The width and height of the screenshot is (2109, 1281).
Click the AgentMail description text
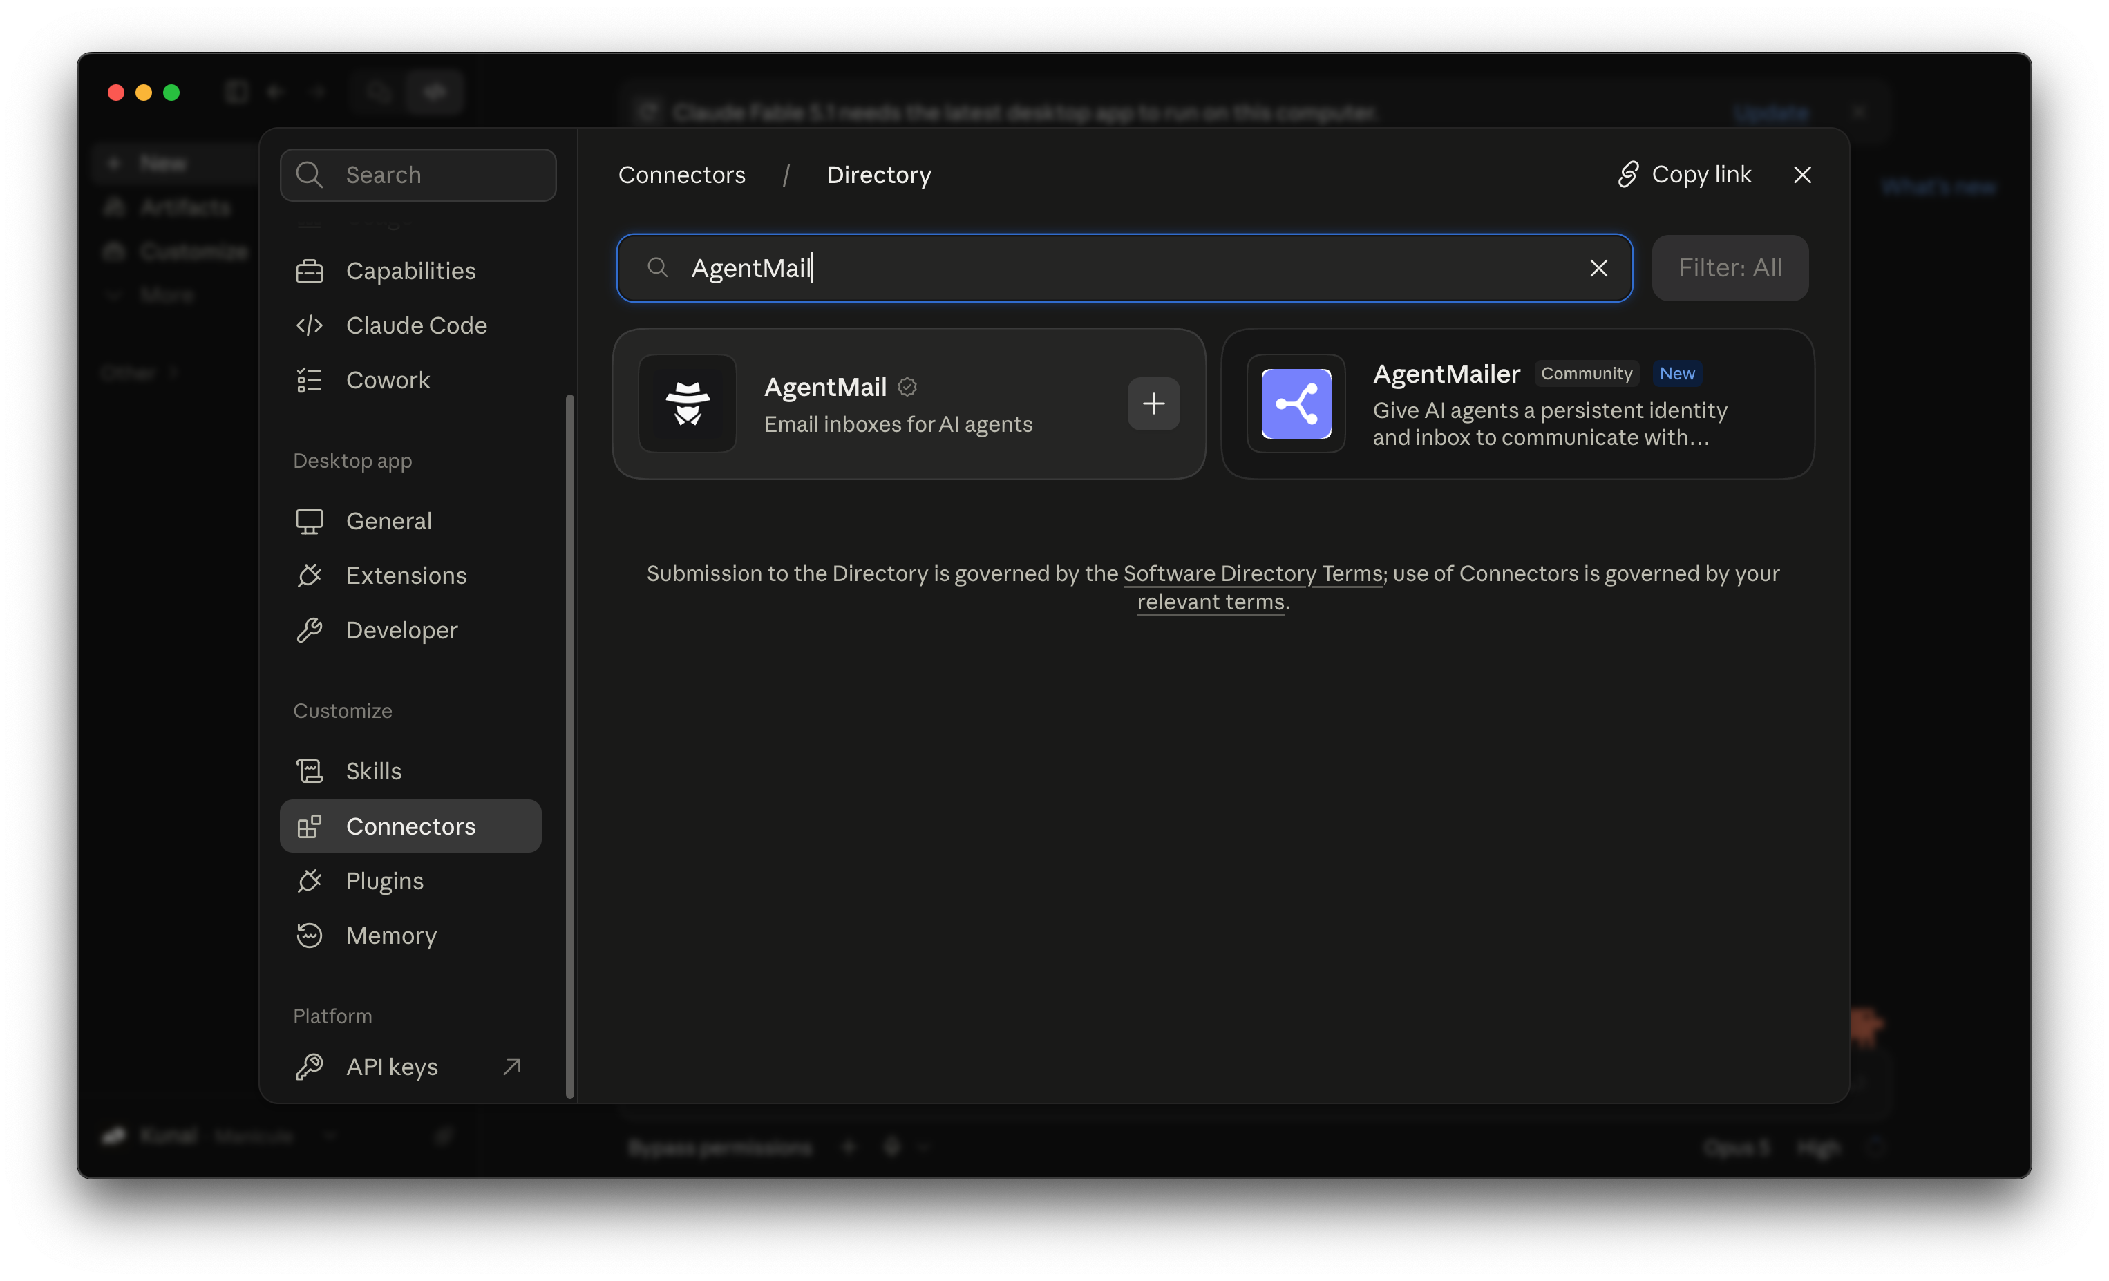898,424
